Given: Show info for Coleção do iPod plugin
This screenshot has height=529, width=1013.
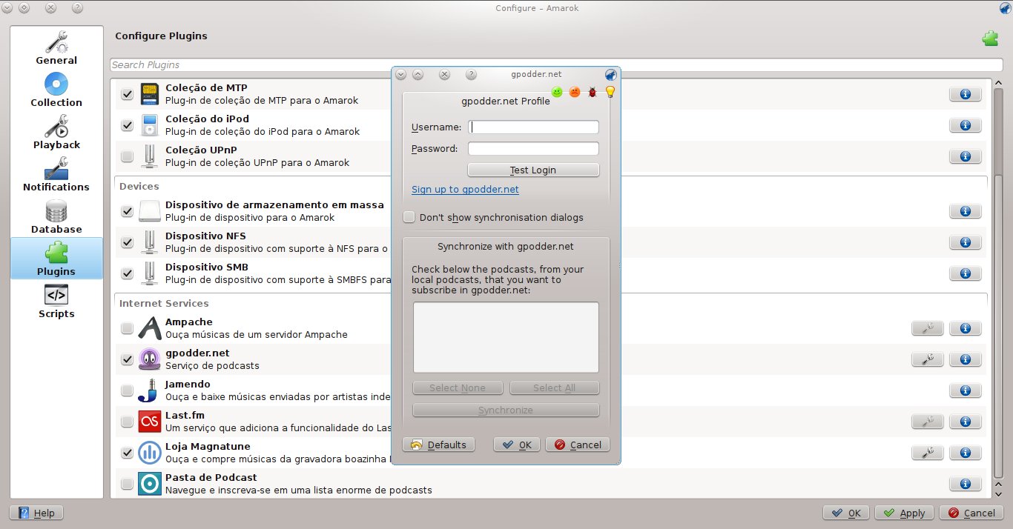Looking at the screenshot, I should (966, 125).
